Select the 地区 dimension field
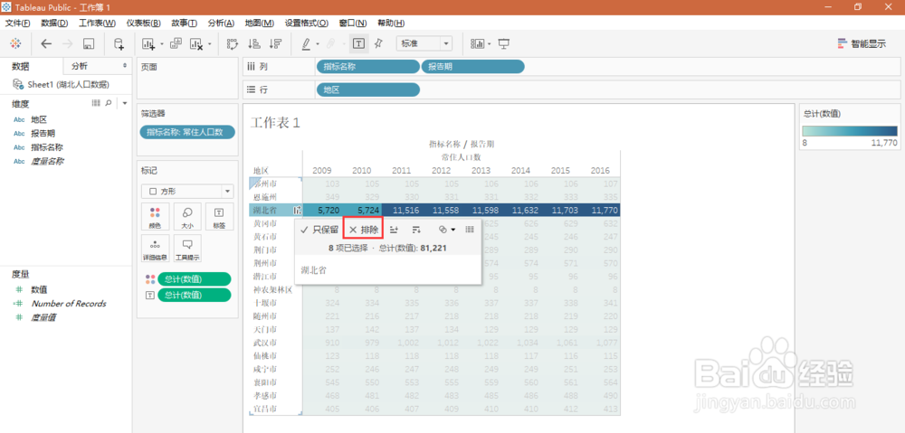This screenshot has height=433, width=905. [x=39, y=119]
